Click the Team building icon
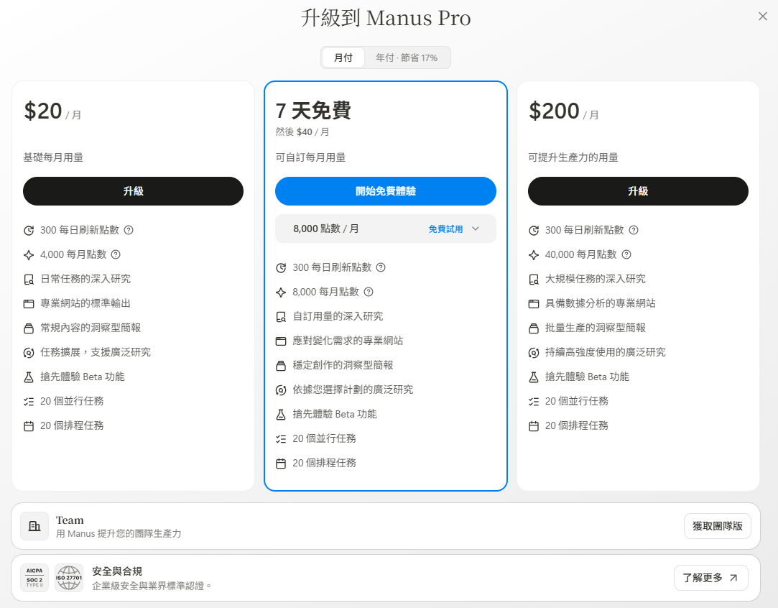Screen dimensions: 778x608 coord(34,525)
